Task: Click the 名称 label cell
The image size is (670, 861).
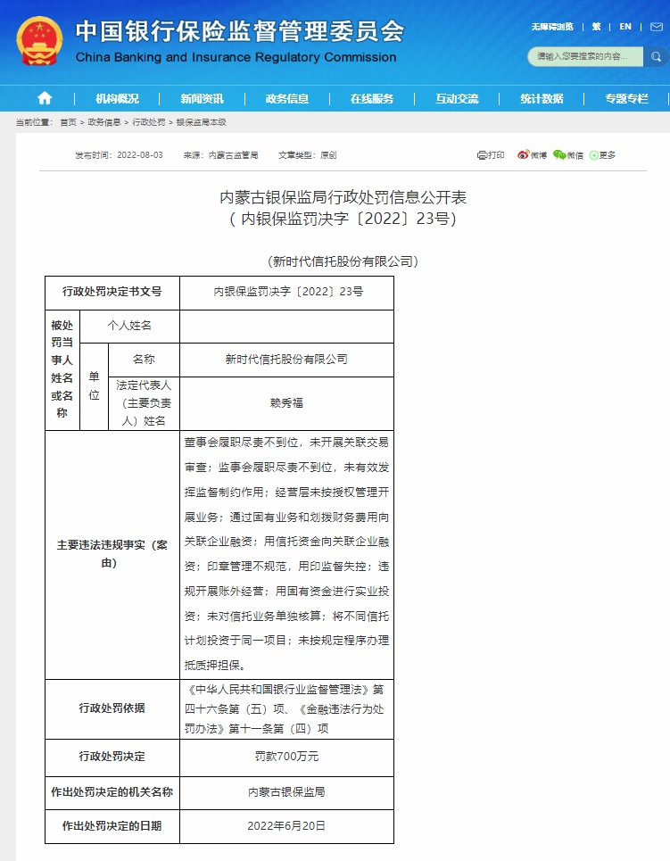Action: click(x=144, y=360)
